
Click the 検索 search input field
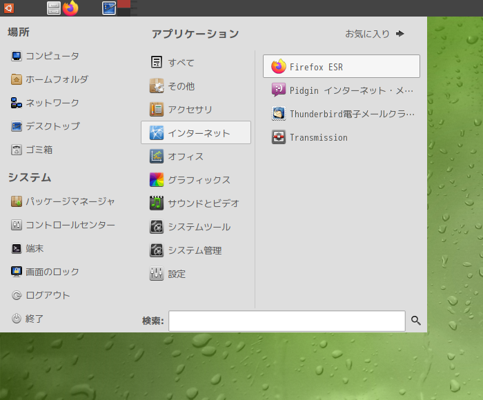coord(287,321)
